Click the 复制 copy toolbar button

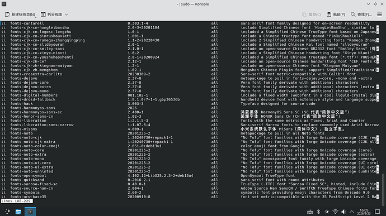pos(312,15)
